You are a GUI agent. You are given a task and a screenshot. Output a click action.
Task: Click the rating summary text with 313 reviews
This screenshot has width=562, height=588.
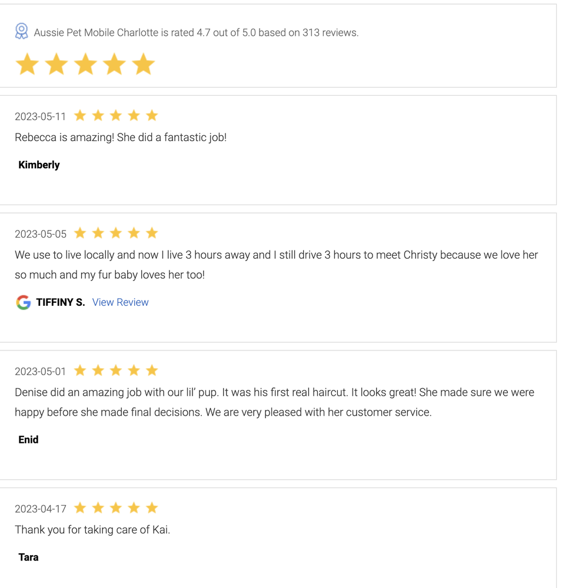(x=196, y=33)
